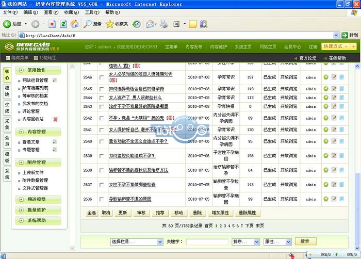361x259 pixels.
Task: Click the status bar security icon
Action: pyautogui.click(x=291, y=255)
